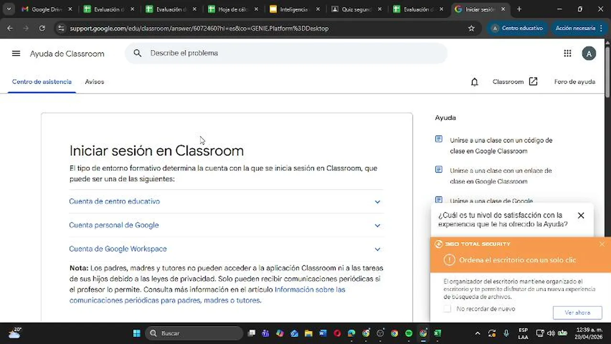Switch to the 'Hoja de cálc' browser tab
611x344 pixels.
pyautogui.click(x=232, y=9)
